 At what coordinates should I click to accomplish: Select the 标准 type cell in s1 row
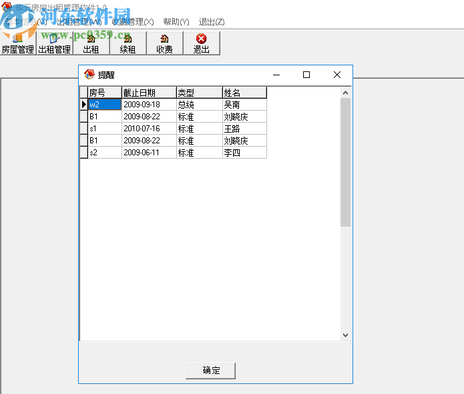[x=200, y=129]
